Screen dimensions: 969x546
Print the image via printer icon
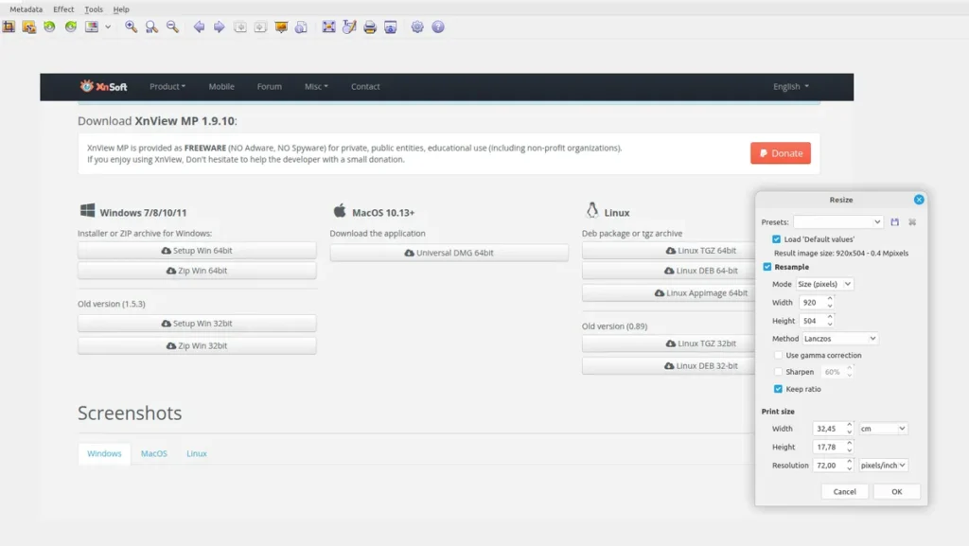pyautogui.click(x=370, y=26)
